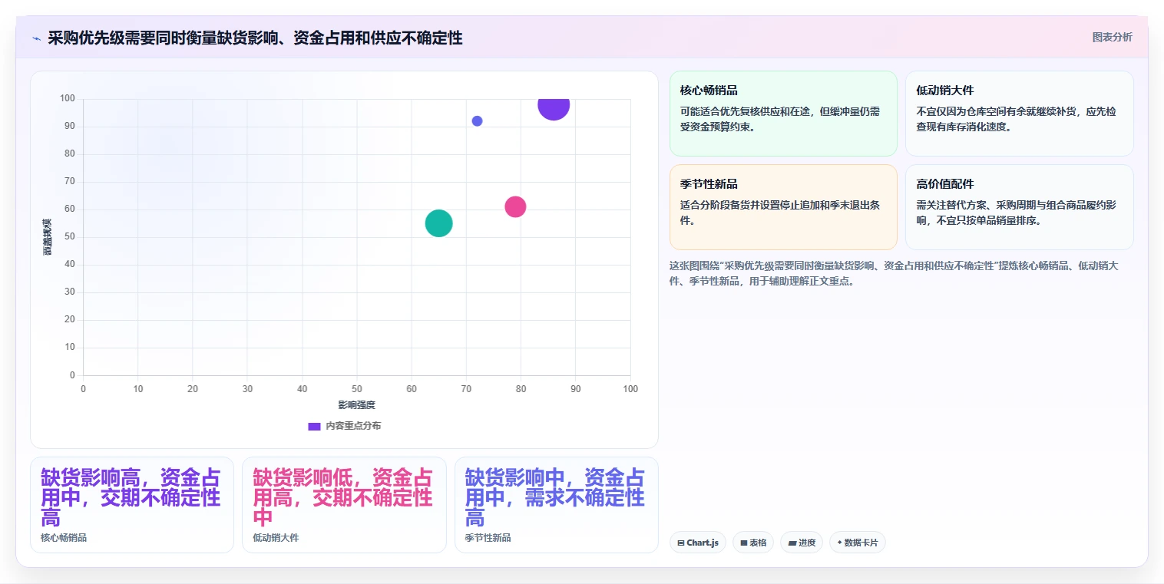Viewport: 1164px width, 584px height.
Task: Click the 适合分阶段备货 description text
Action: [x=780, y=213]
